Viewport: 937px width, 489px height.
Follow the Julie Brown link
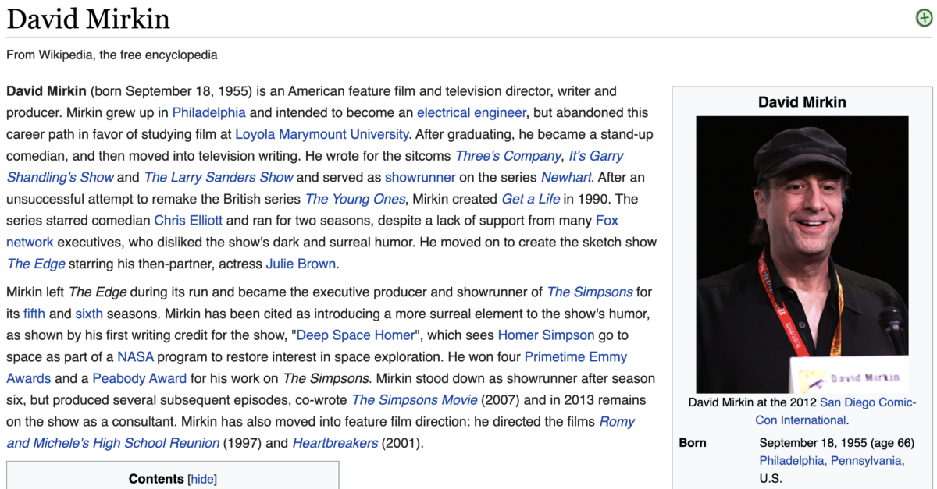(x=301, y=264)
